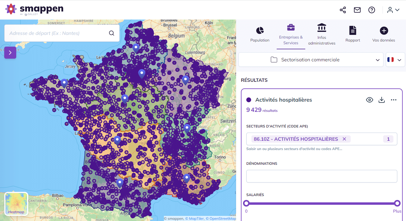Expand the left sidebar panel

click(10, 52)
